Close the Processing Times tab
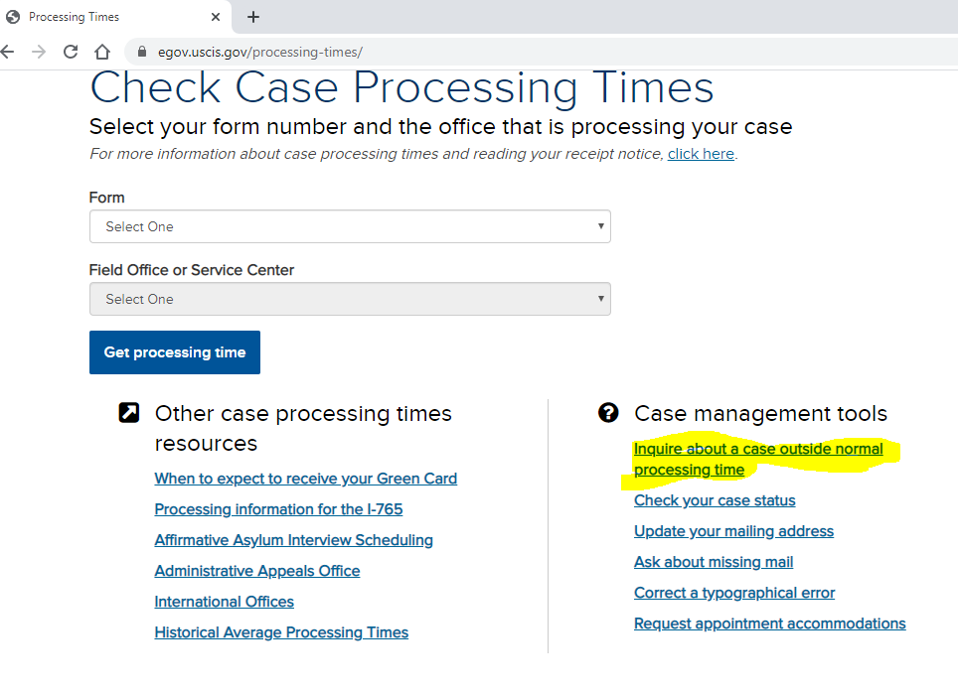This screenshot has width=958, height=693. (x=215, y=17)
